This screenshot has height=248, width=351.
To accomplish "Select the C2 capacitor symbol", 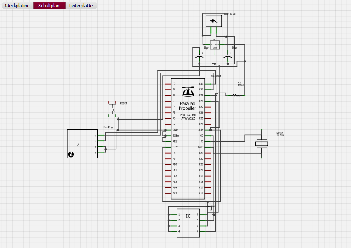I will point(199,56).
